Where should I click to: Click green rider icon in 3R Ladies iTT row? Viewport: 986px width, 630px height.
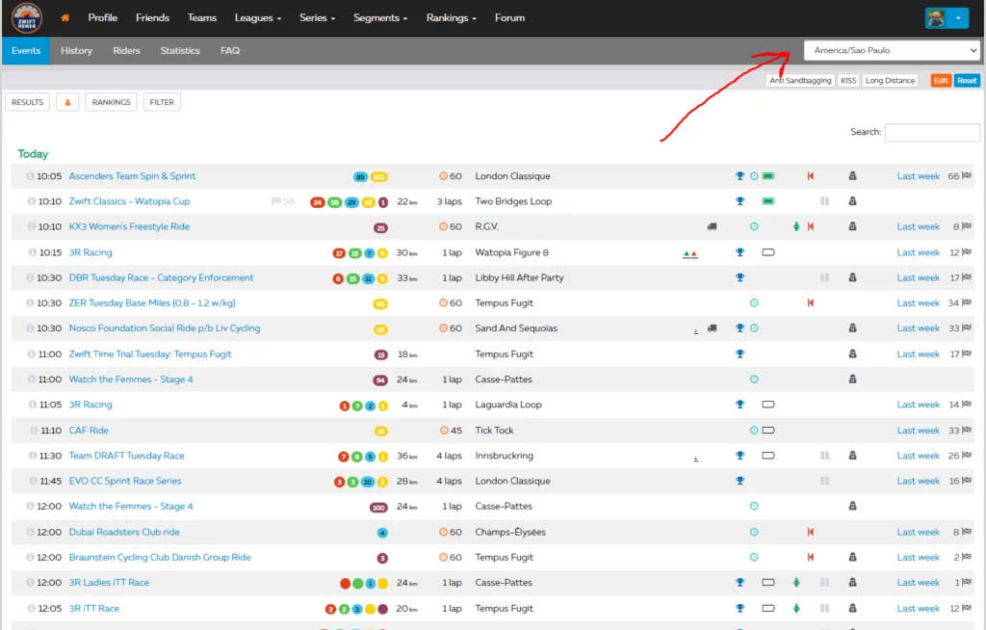pyautogui.click(x=796, y=582)
